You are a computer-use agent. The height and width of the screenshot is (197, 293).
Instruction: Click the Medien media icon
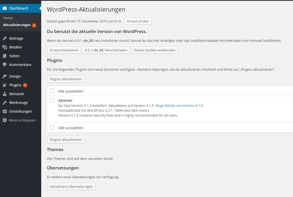[5, 47]
